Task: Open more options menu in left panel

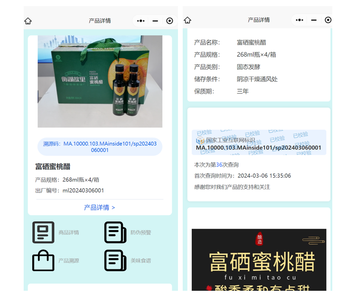Action: tap(141, 21)
